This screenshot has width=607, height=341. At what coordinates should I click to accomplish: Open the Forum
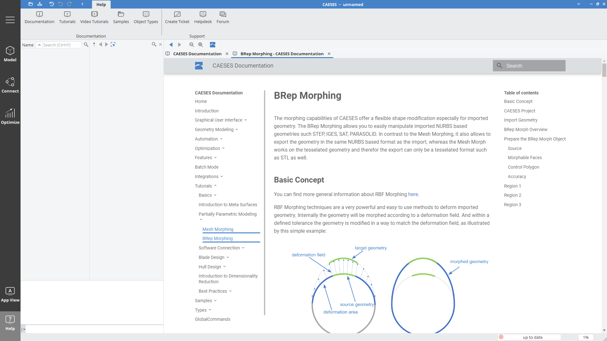223,18
